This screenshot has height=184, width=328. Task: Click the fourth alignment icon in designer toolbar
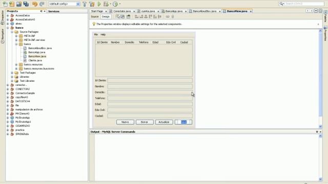coord(150,16)
